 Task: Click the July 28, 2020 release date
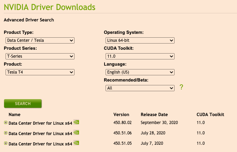coord(153,133)
